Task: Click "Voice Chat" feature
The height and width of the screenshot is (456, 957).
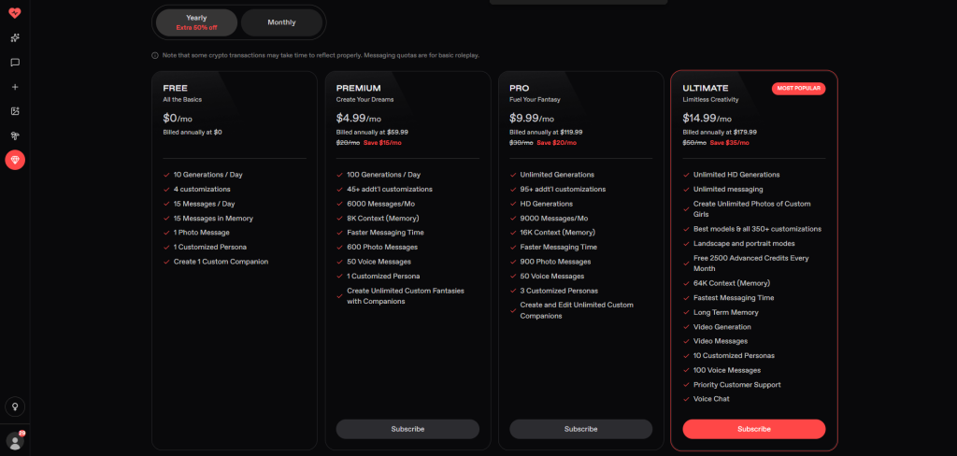Action: 711,399
